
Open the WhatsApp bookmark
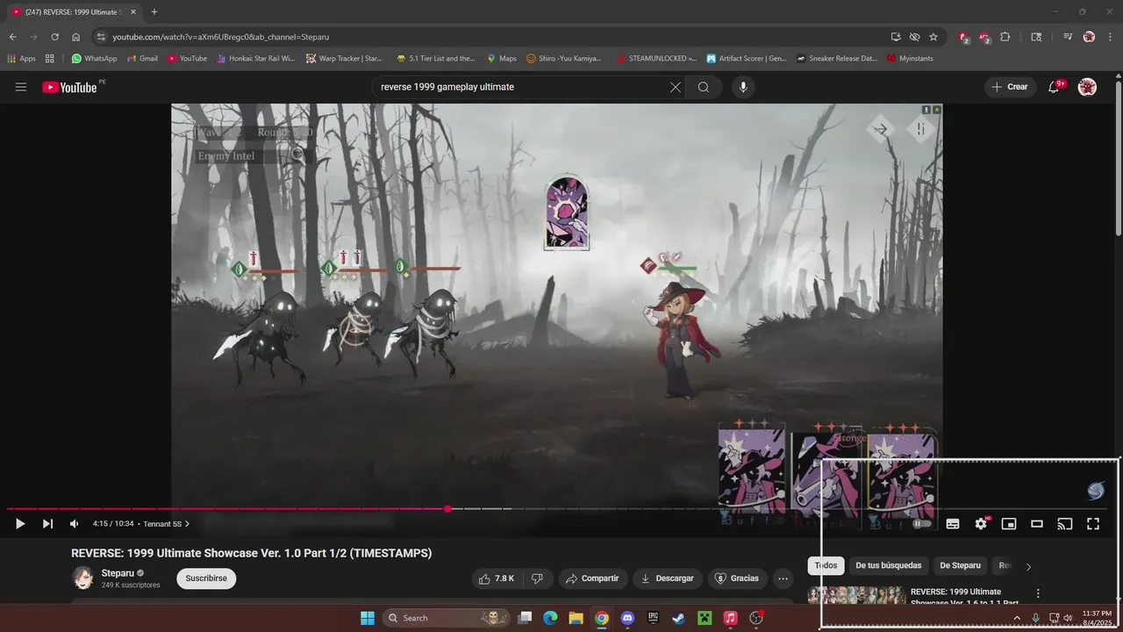pos(94,59)
